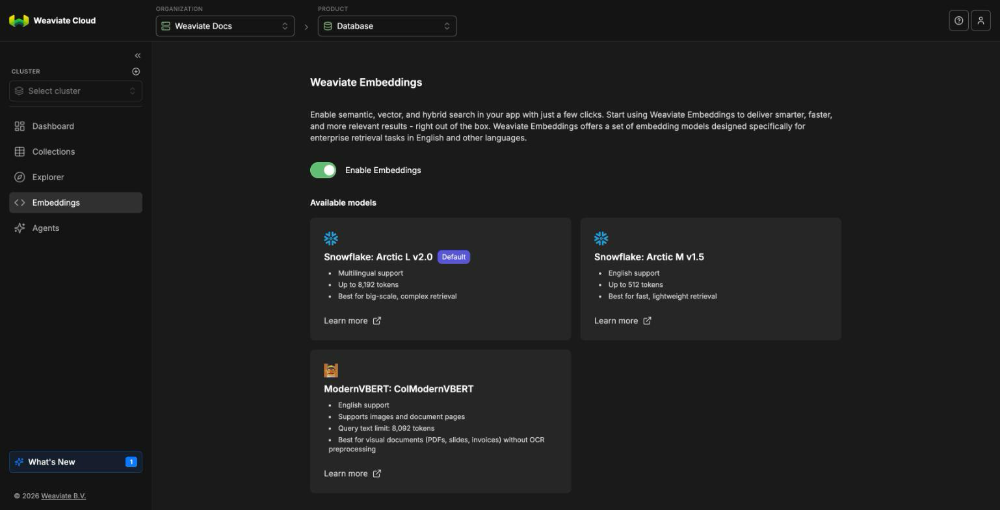This screenshot has width=1000, height=510.
Task: Click the Enable Embeddings label text
Action: 383,170
